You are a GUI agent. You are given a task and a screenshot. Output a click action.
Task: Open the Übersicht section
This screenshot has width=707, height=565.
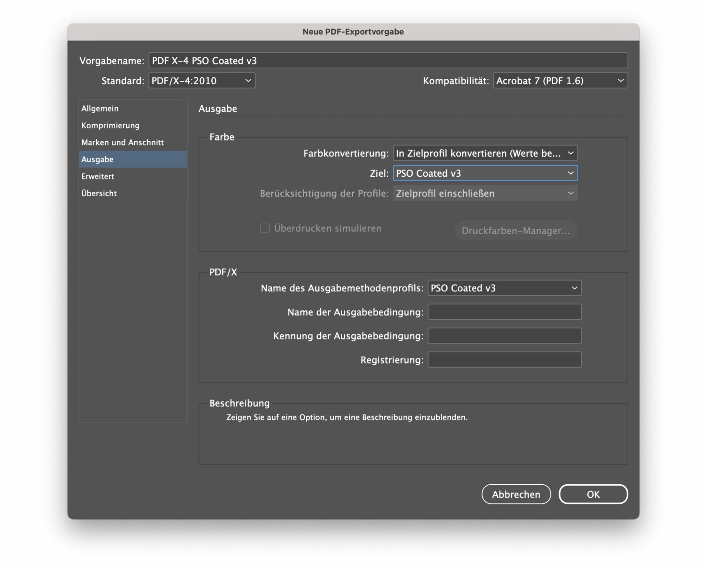point(133,193)
